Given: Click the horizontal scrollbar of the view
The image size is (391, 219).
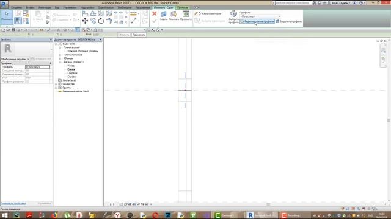Looking at the screenshot, I should coord(268,204).
